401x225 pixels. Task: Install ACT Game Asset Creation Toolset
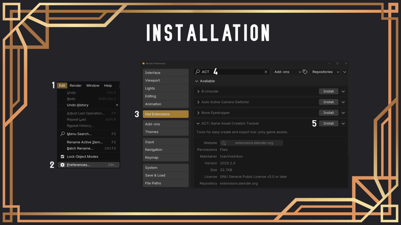329,123
